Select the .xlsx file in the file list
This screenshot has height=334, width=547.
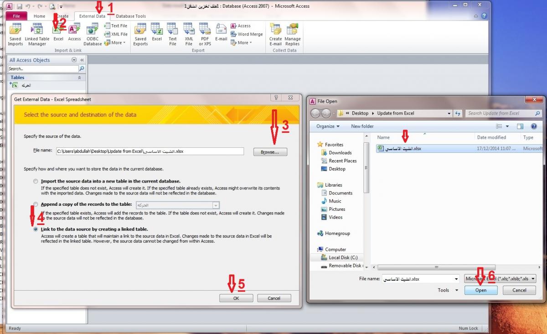point(459,148)
